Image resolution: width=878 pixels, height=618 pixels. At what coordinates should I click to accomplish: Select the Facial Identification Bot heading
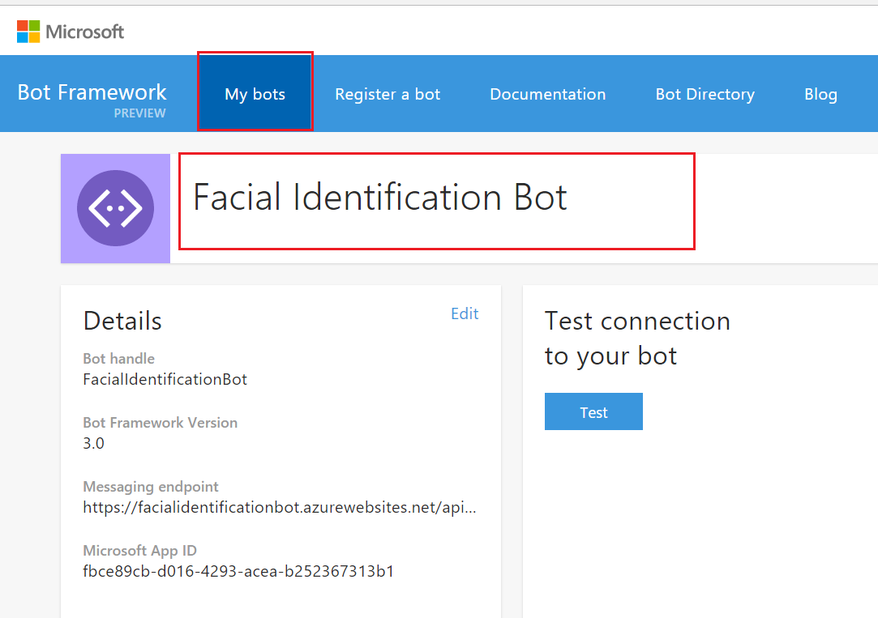(380, 198)
